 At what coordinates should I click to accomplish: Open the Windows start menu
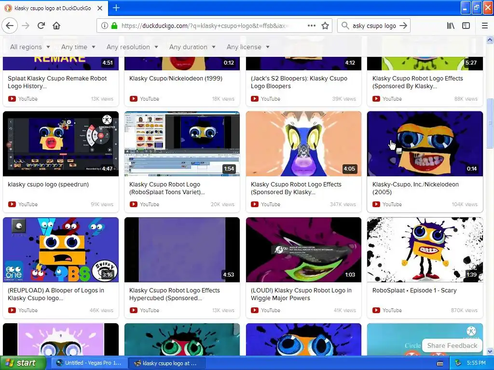(23, 363)
